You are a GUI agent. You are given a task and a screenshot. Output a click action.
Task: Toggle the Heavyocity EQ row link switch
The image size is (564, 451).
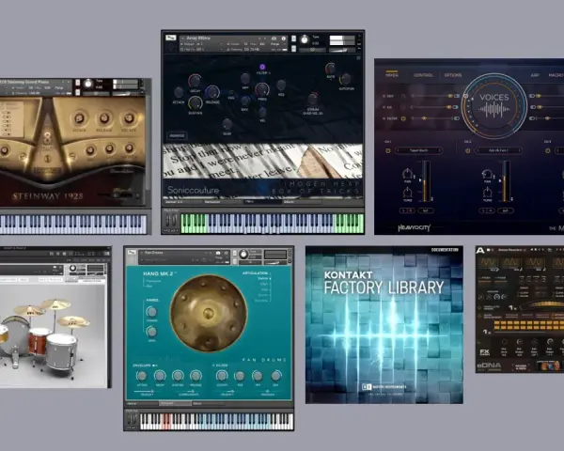[x=456, y=107]
